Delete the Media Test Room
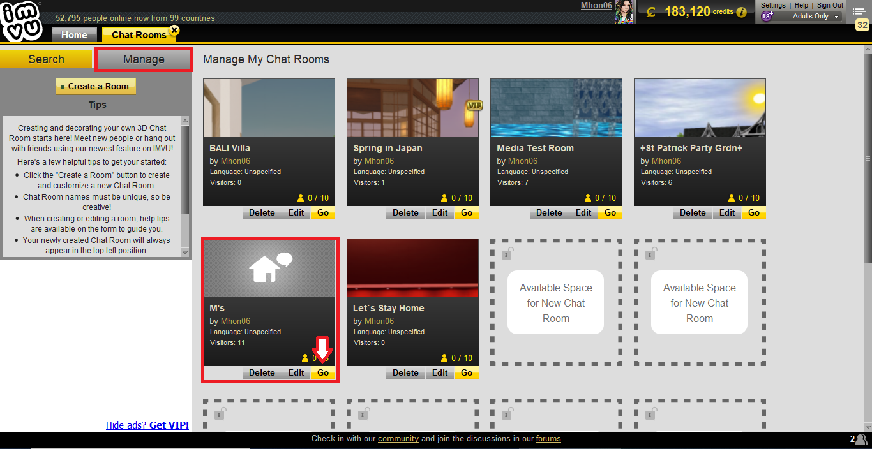The image size is (872, 449). (549, 212)
